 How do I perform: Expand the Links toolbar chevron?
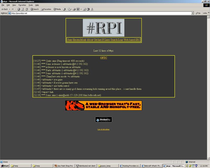coord(208,13)
